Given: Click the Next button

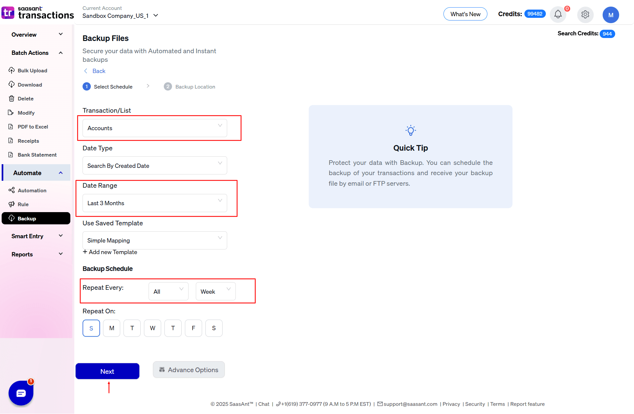Looking at the screenshot, I should (107, 371).
